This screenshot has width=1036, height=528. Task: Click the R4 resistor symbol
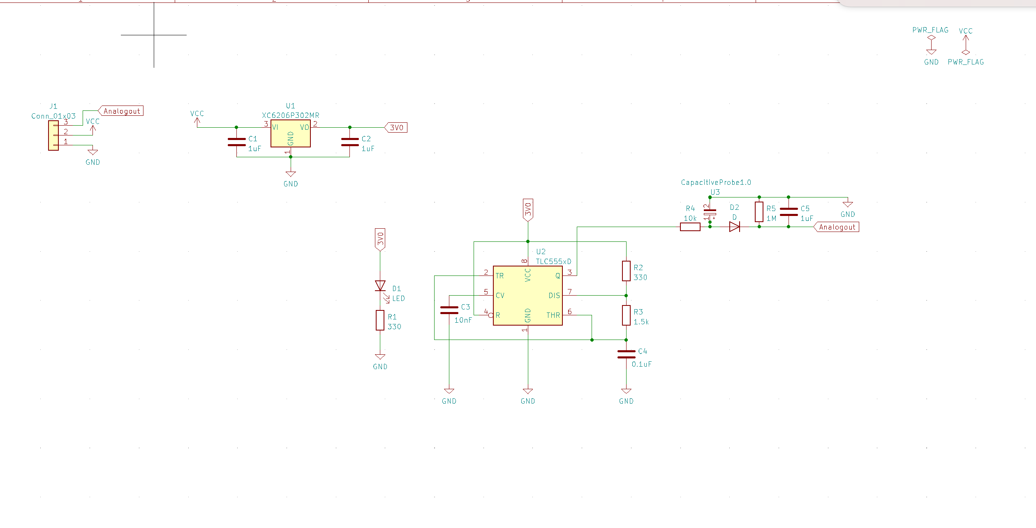(690, 227)
